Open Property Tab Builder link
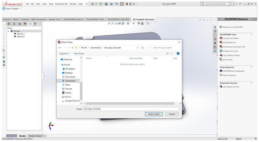This screenshot has width=259, height=142. pos(231,38)
